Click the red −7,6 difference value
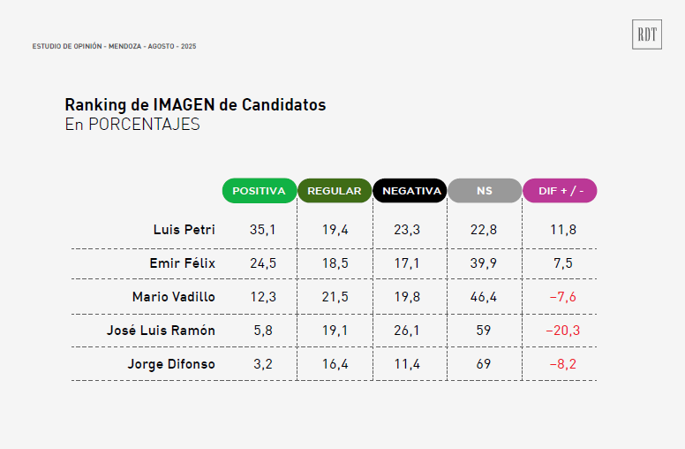Viewport: 685px width, 449px height. [x=562, y=297]
